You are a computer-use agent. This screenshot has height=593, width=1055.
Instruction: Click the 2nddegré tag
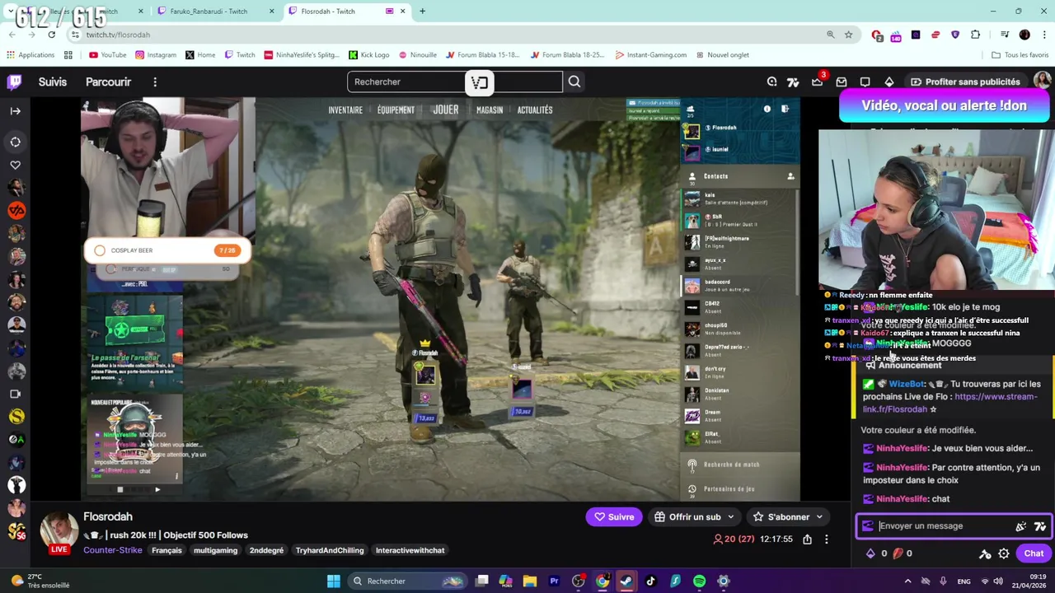(x=266, y=550)
